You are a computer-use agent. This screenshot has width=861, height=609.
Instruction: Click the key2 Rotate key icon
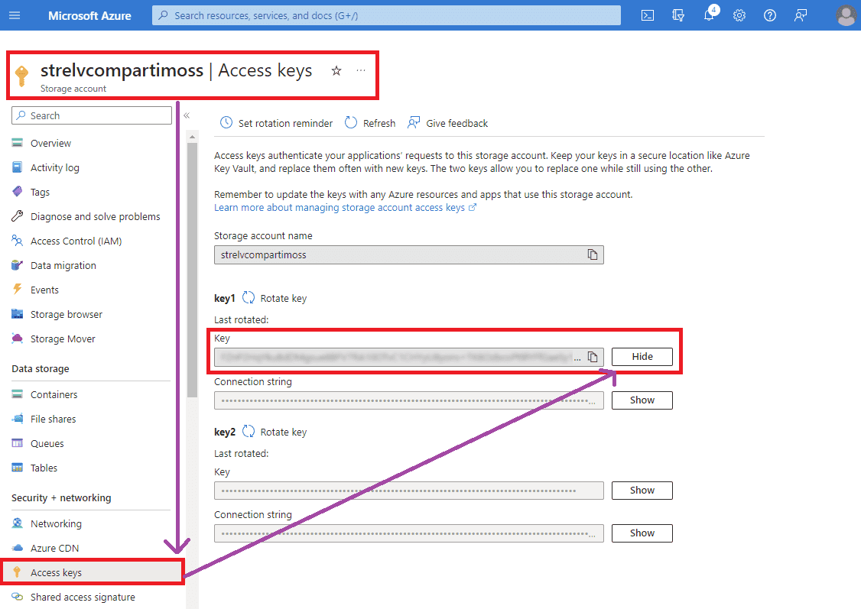[249, 431]
